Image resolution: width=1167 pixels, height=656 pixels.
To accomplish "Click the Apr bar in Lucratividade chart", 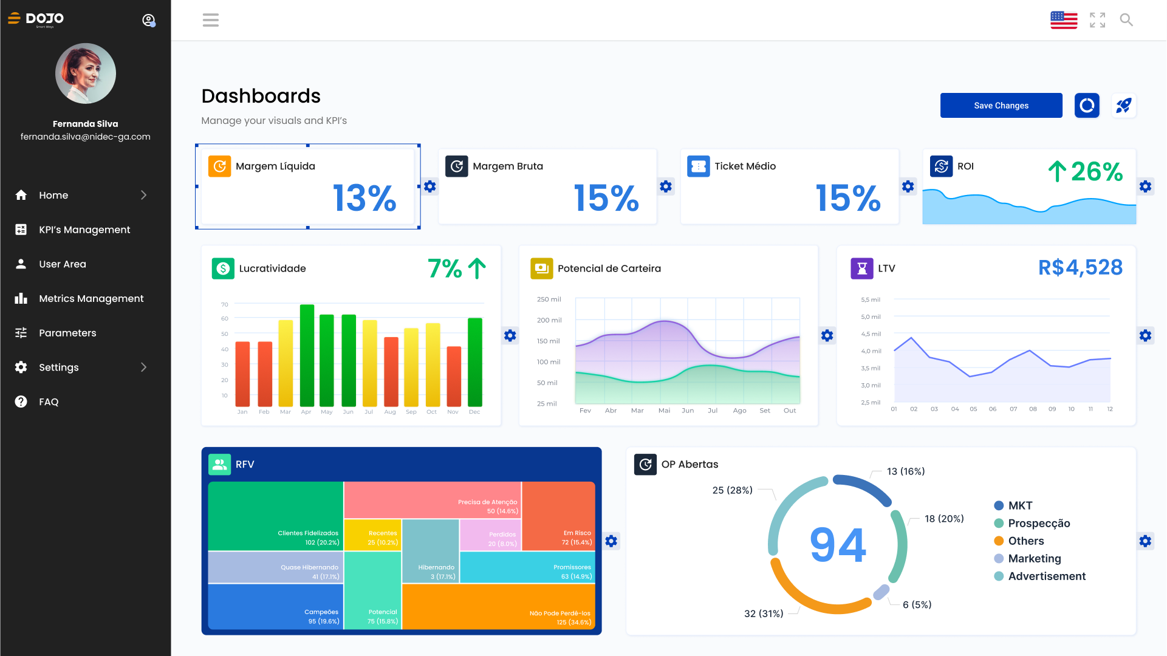I will (307, 355).
